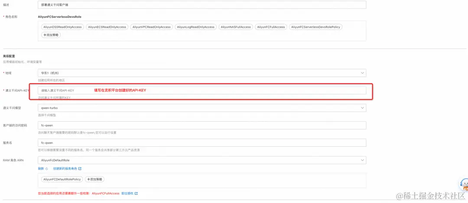Click 添加策略 next to AliyunFCDefaultRolePolicy
Image resolution: width=468 pixels, height=203 pixels.
[94, 180]
